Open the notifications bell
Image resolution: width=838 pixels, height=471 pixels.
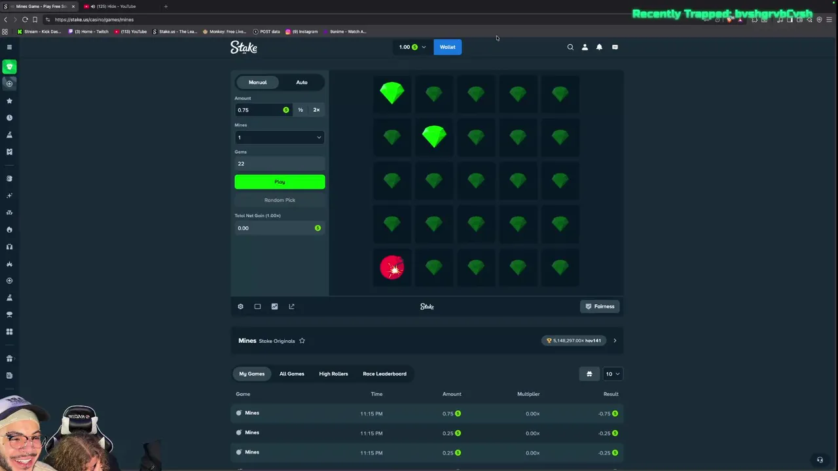(x=599, y=47)
